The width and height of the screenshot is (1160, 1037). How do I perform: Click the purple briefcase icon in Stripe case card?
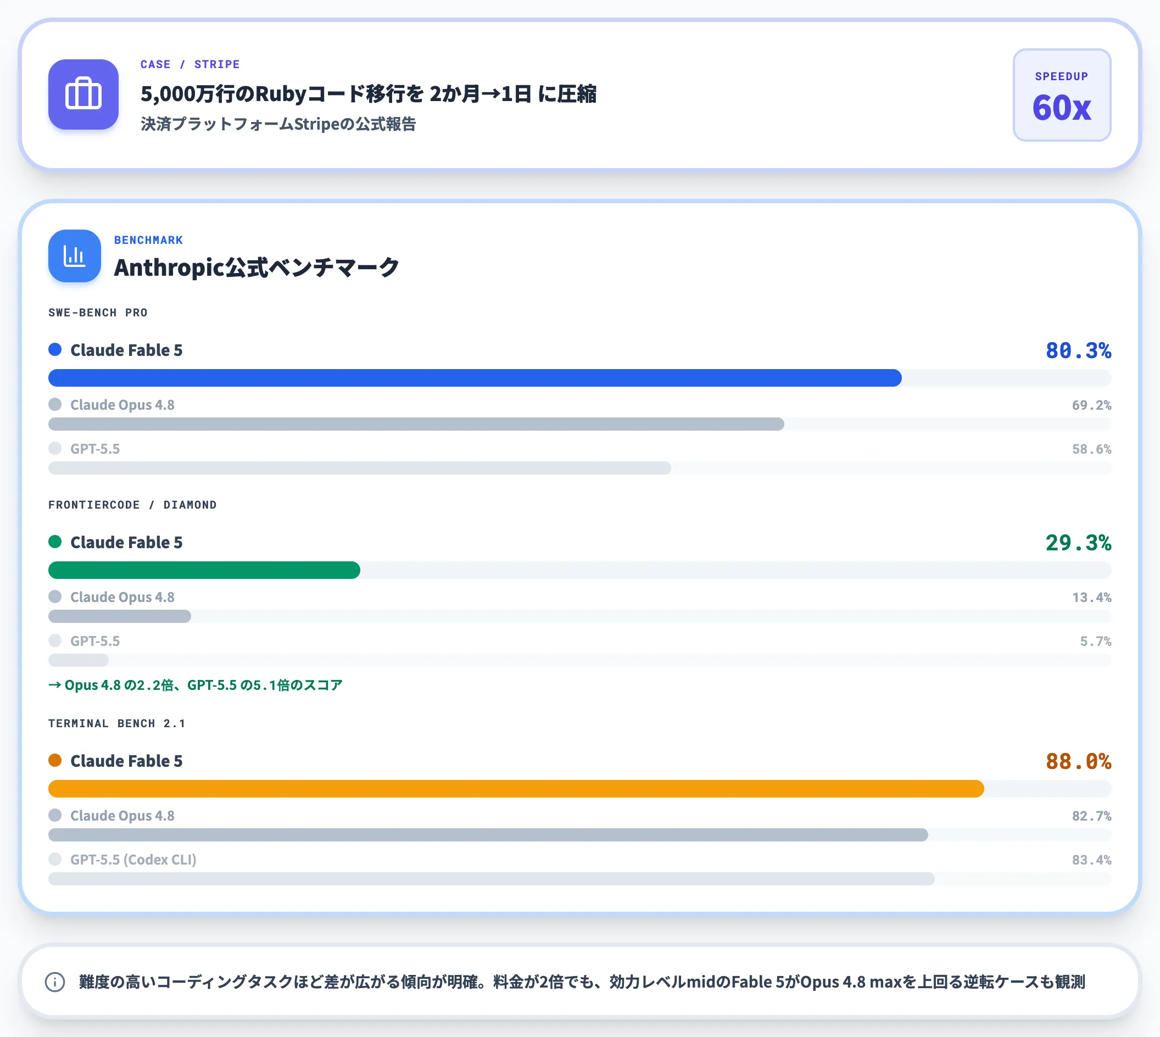click(x=83, y=94)
